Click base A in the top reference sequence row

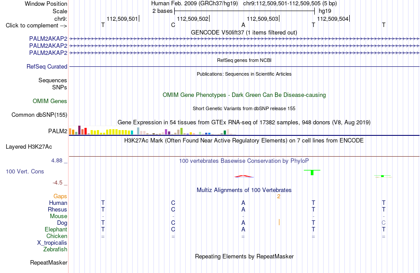(x=243, y=25)
